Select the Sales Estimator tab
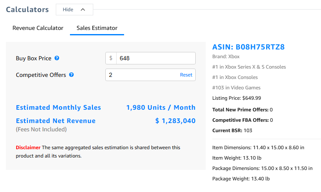The image size is (321, 192). [x=97, y=28]
